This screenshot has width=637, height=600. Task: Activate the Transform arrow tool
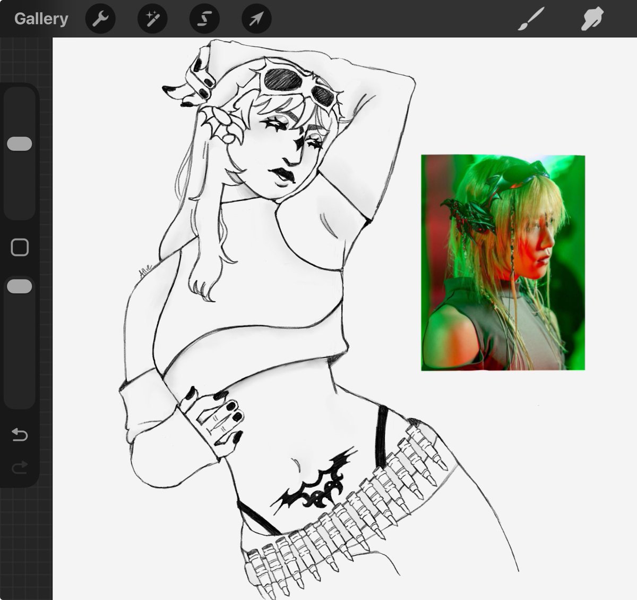(x=256, y=20)
